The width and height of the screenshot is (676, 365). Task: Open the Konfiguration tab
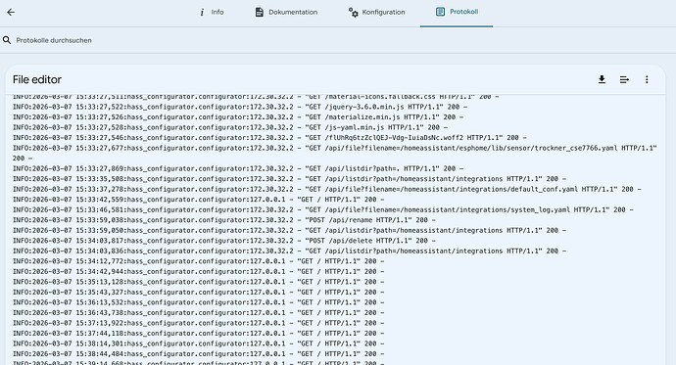[x=377, y=13]
